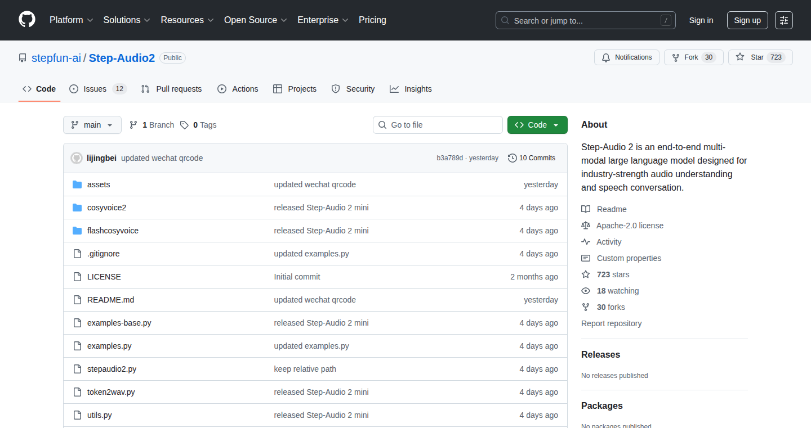Switch to the Pull requests tab
The height and width of the screenshot is (428, 811).
coord(171,89)
